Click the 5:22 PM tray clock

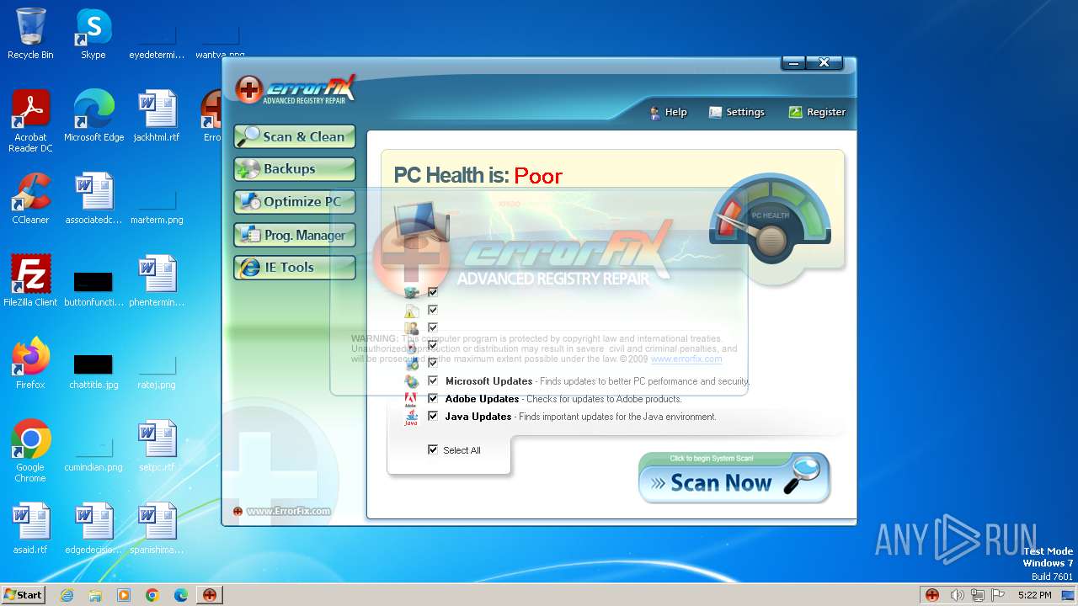(x=1034, y=595)
